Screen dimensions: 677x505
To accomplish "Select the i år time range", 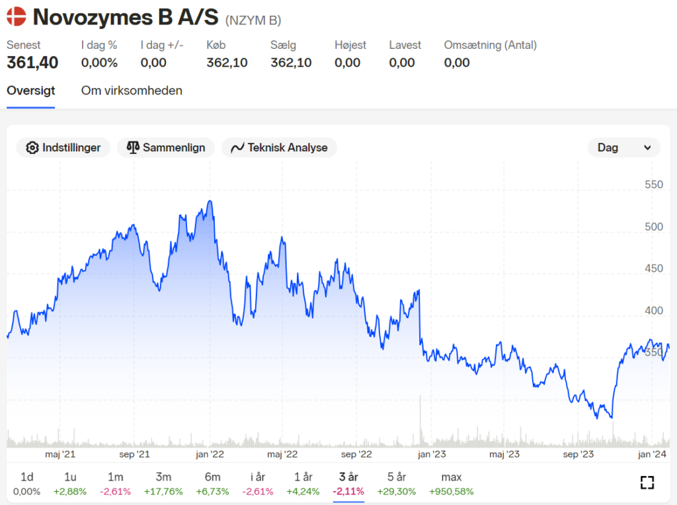I will tap(258, 483).
